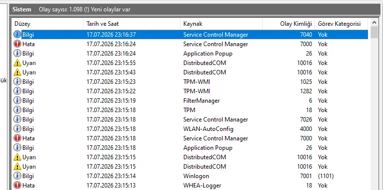The height and width of the screenshot is (190, 383).
Task: Click the timestamp 17.07.2026 23:15:19
Action: coord(111,101)
